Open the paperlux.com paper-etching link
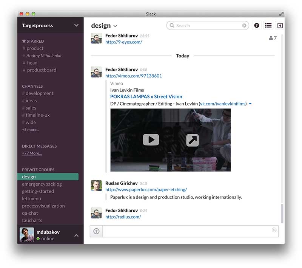This screenshot has width=302, height=268. [146, 189]
